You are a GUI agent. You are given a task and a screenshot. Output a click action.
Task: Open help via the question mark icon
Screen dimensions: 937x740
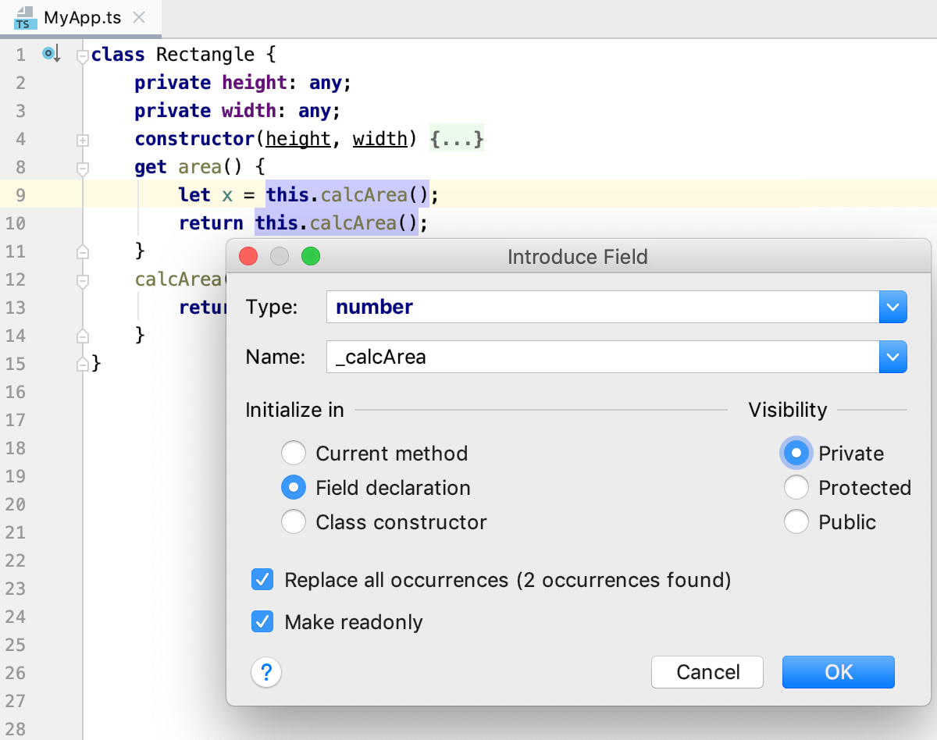[x=266, y=672]
